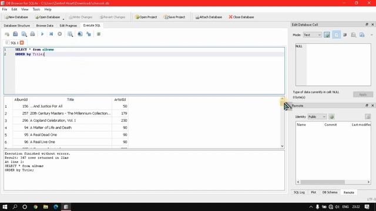Open Microsoft Edge from the taskbar
Viewport: 376px width, 211px height.
pyautogui.click(x=56, y=207)
